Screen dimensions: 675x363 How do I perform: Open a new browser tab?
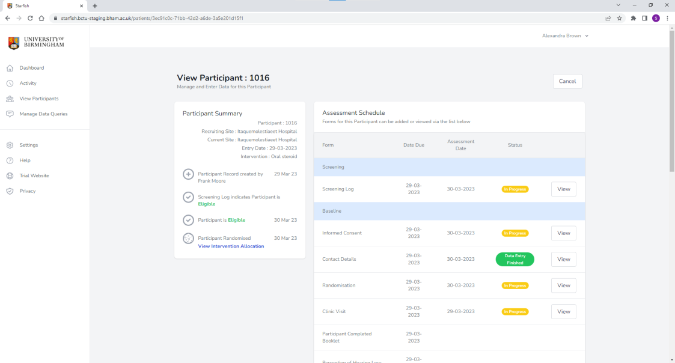(x=95, y=5)
